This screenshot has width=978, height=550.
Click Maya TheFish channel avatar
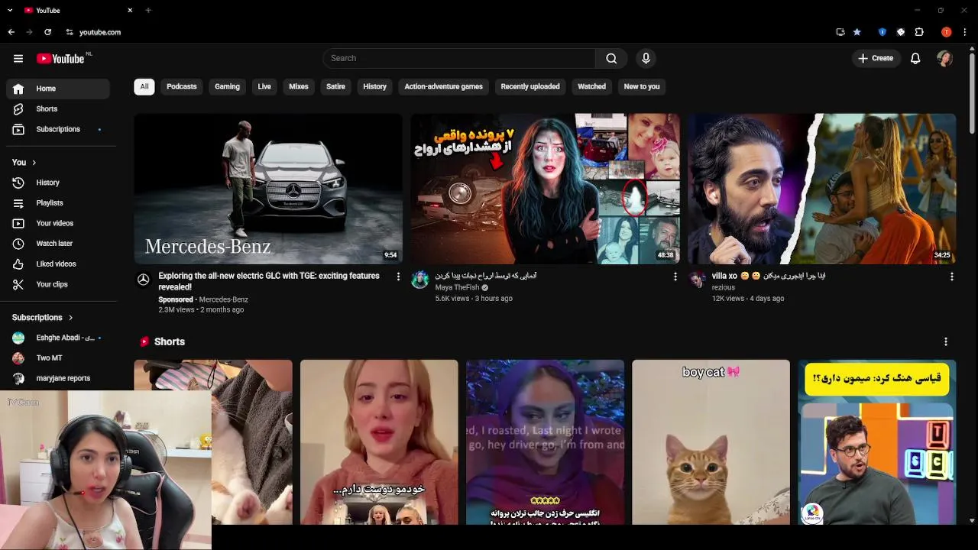coord(419,280)
